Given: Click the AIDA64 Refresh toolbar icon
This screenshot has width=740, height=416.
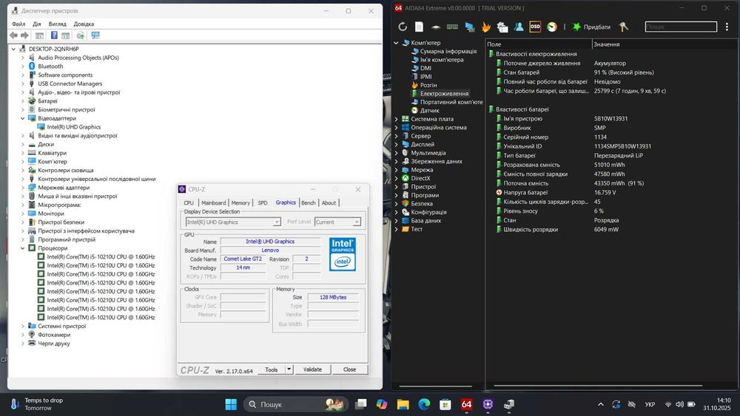Looking at the screenshot, I should [403, 27].
